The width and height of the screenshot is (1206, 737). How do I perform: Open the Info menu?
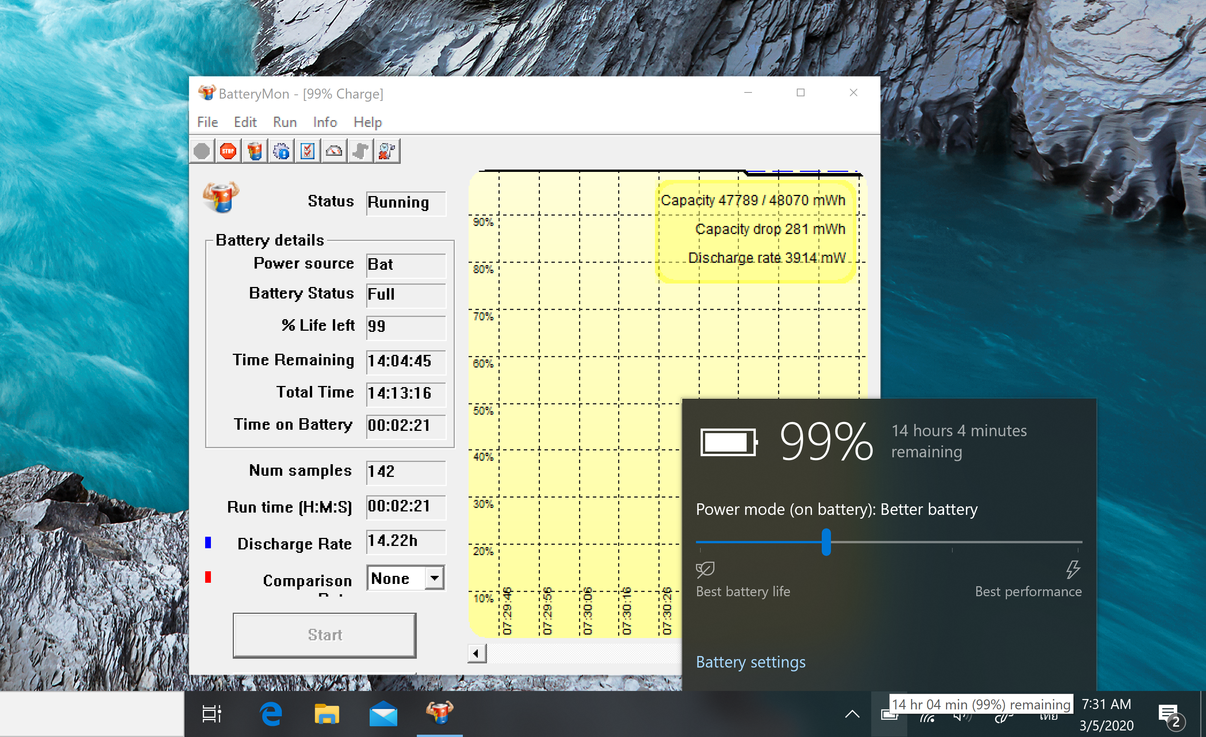coord(325,122)
